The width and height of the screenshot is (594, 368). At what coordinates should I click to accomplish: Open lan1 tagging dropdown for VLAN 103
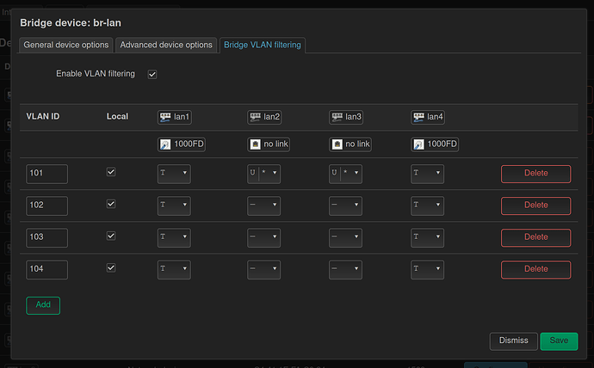pyautogui.click(x=174, y=237)
